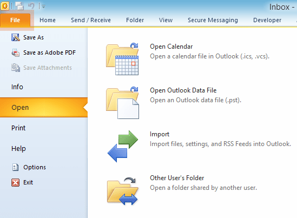Click the Import heading
Screen dimensions: 297x218
[x=160, y=134]
